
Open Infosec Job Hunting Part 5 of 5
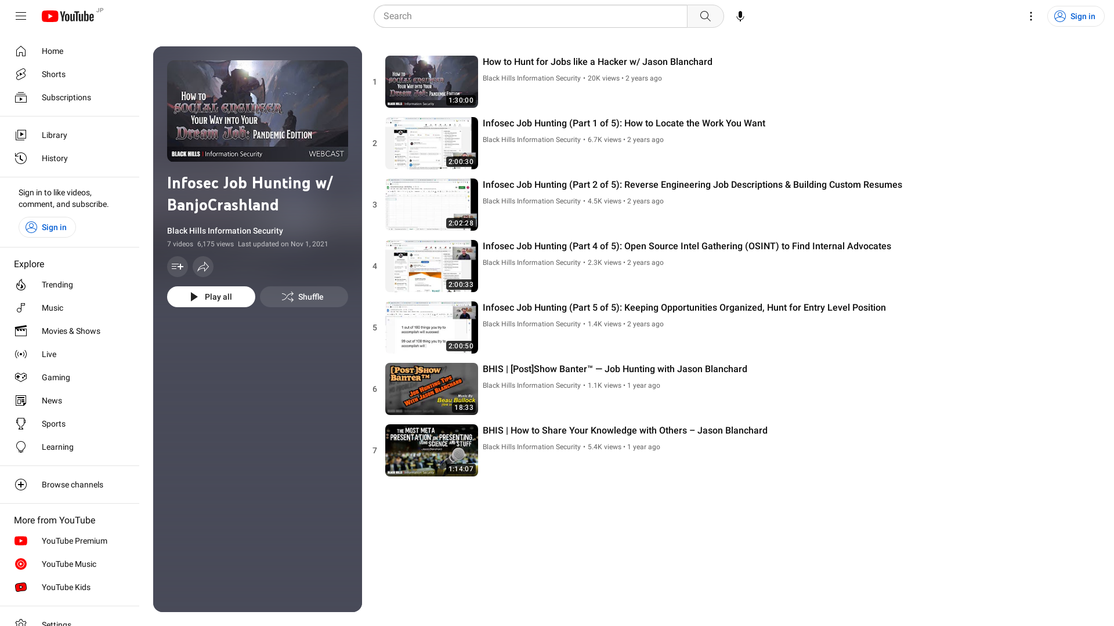(x=684, y=308)
